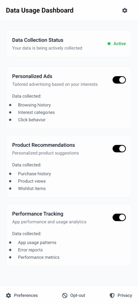Click the Data Usage Dashboard title

click(40, 10)
